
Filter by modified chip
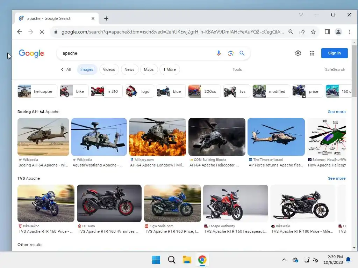271,91
